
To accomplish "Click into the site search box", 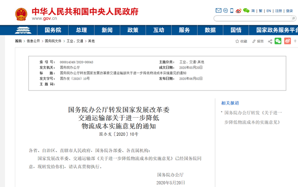I will [x=250, y=19].
